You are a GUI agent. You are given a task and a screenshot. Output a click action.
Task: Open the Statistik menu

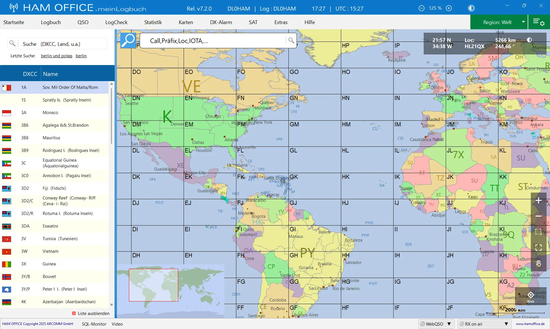(153, 22)
